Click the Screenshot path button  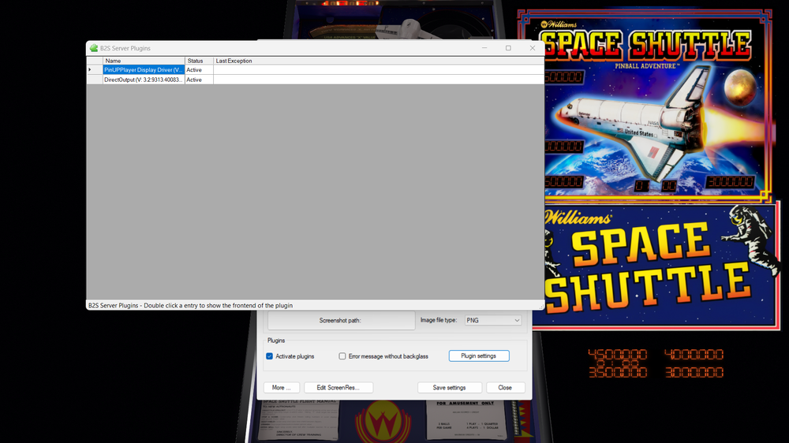(x=341, y=320)
